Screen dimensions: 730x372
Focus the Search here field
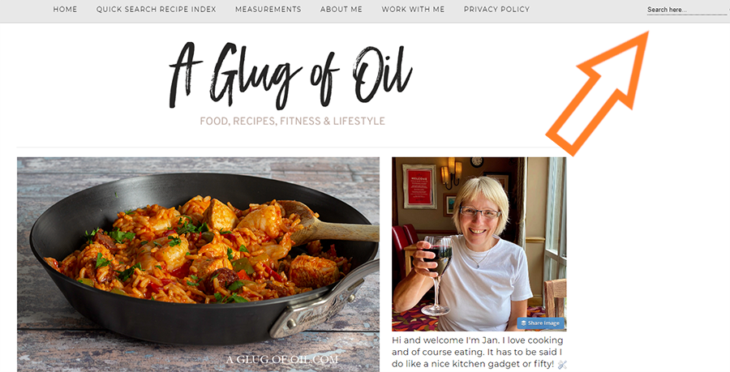(x=687, y=10)
